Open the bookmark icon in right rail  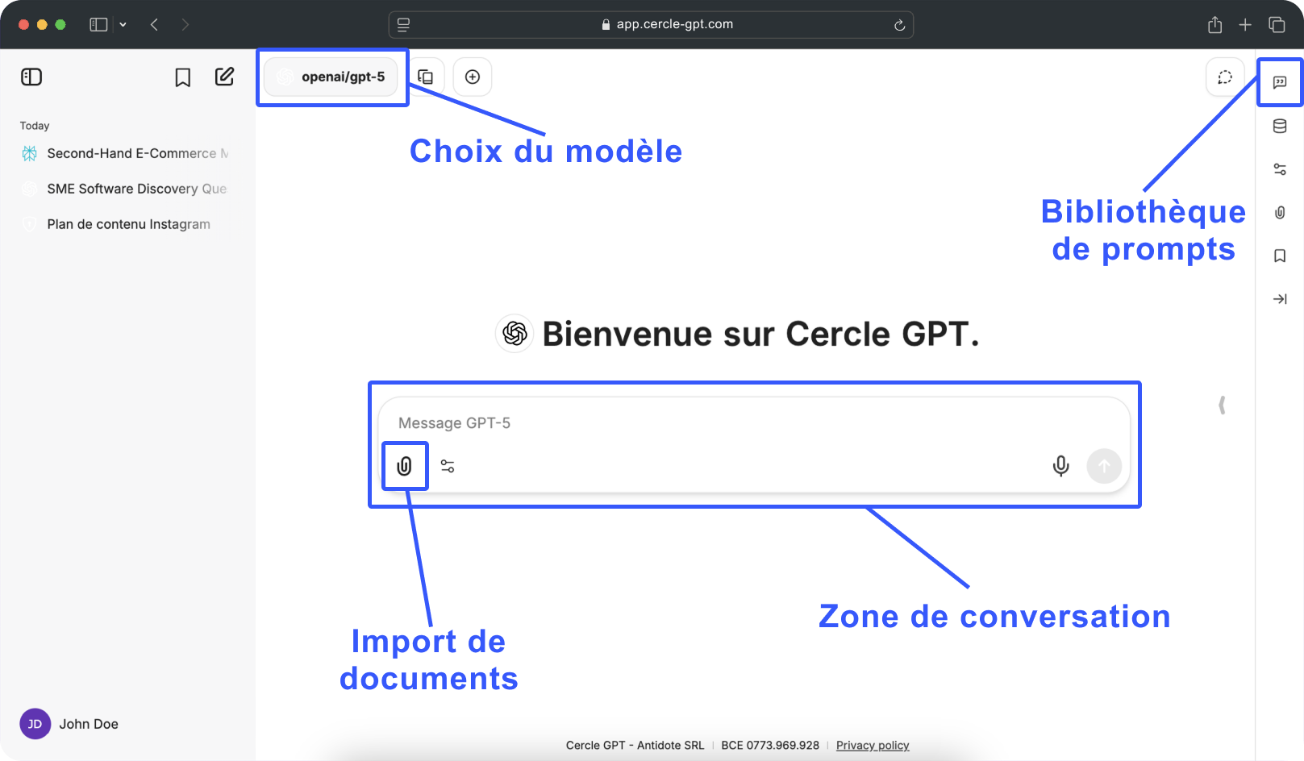pos(1280,256)
